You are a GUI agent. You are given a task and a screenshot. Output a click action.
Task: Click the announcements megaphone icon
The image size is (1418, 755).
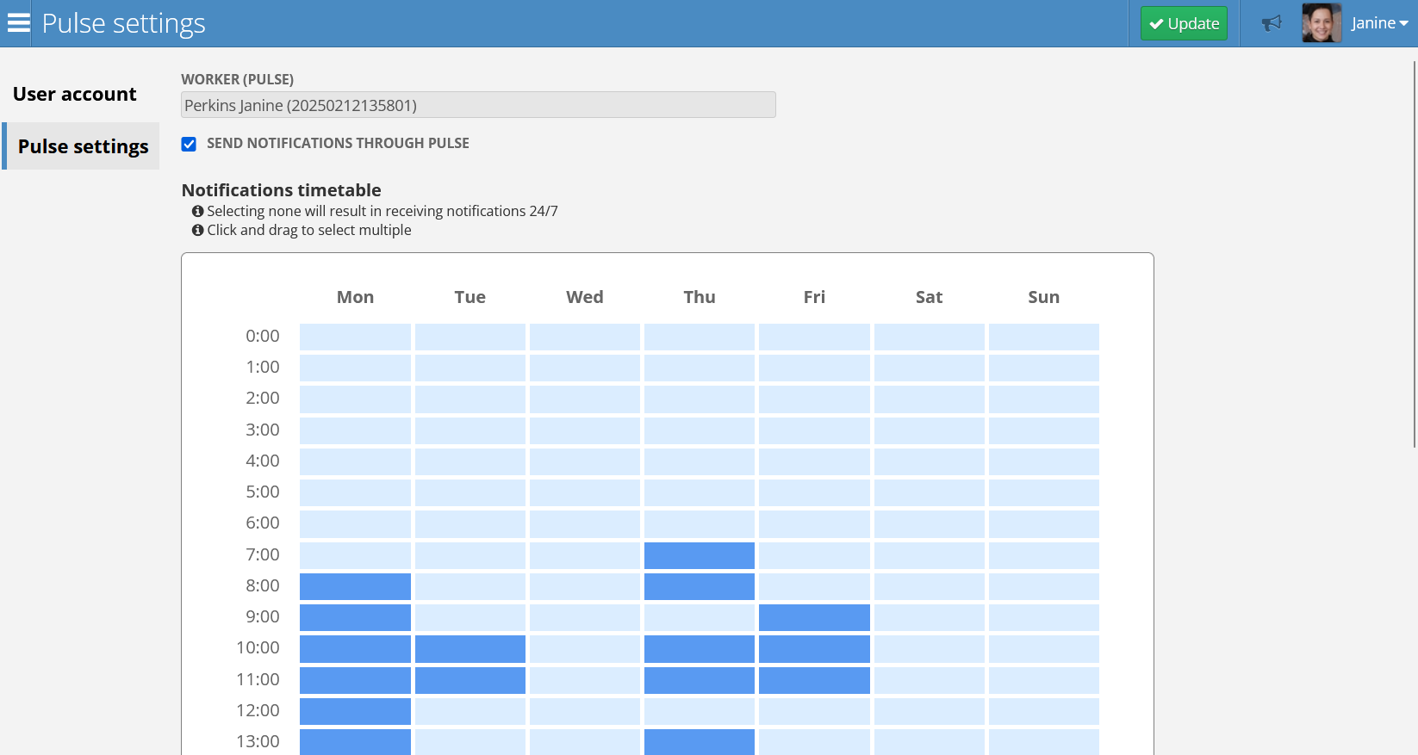(x=1272, y=23)
